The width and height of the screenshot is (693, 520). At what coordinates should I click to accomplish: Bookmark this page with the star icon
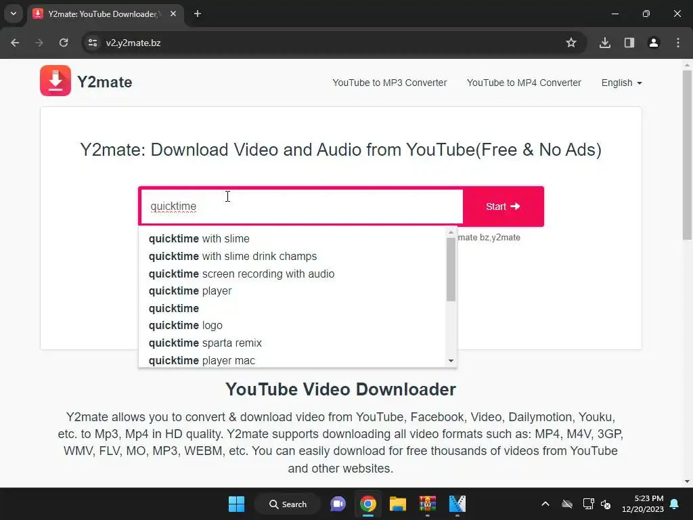tap(571, 43)
